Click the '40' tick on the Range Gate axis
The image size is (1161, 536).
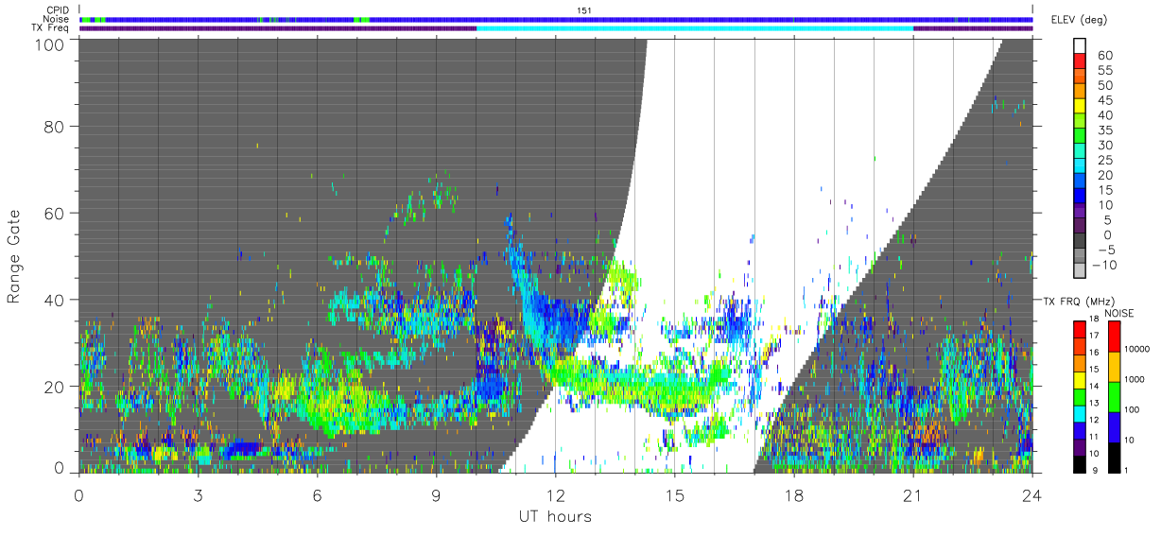click(x=54, y=300)
